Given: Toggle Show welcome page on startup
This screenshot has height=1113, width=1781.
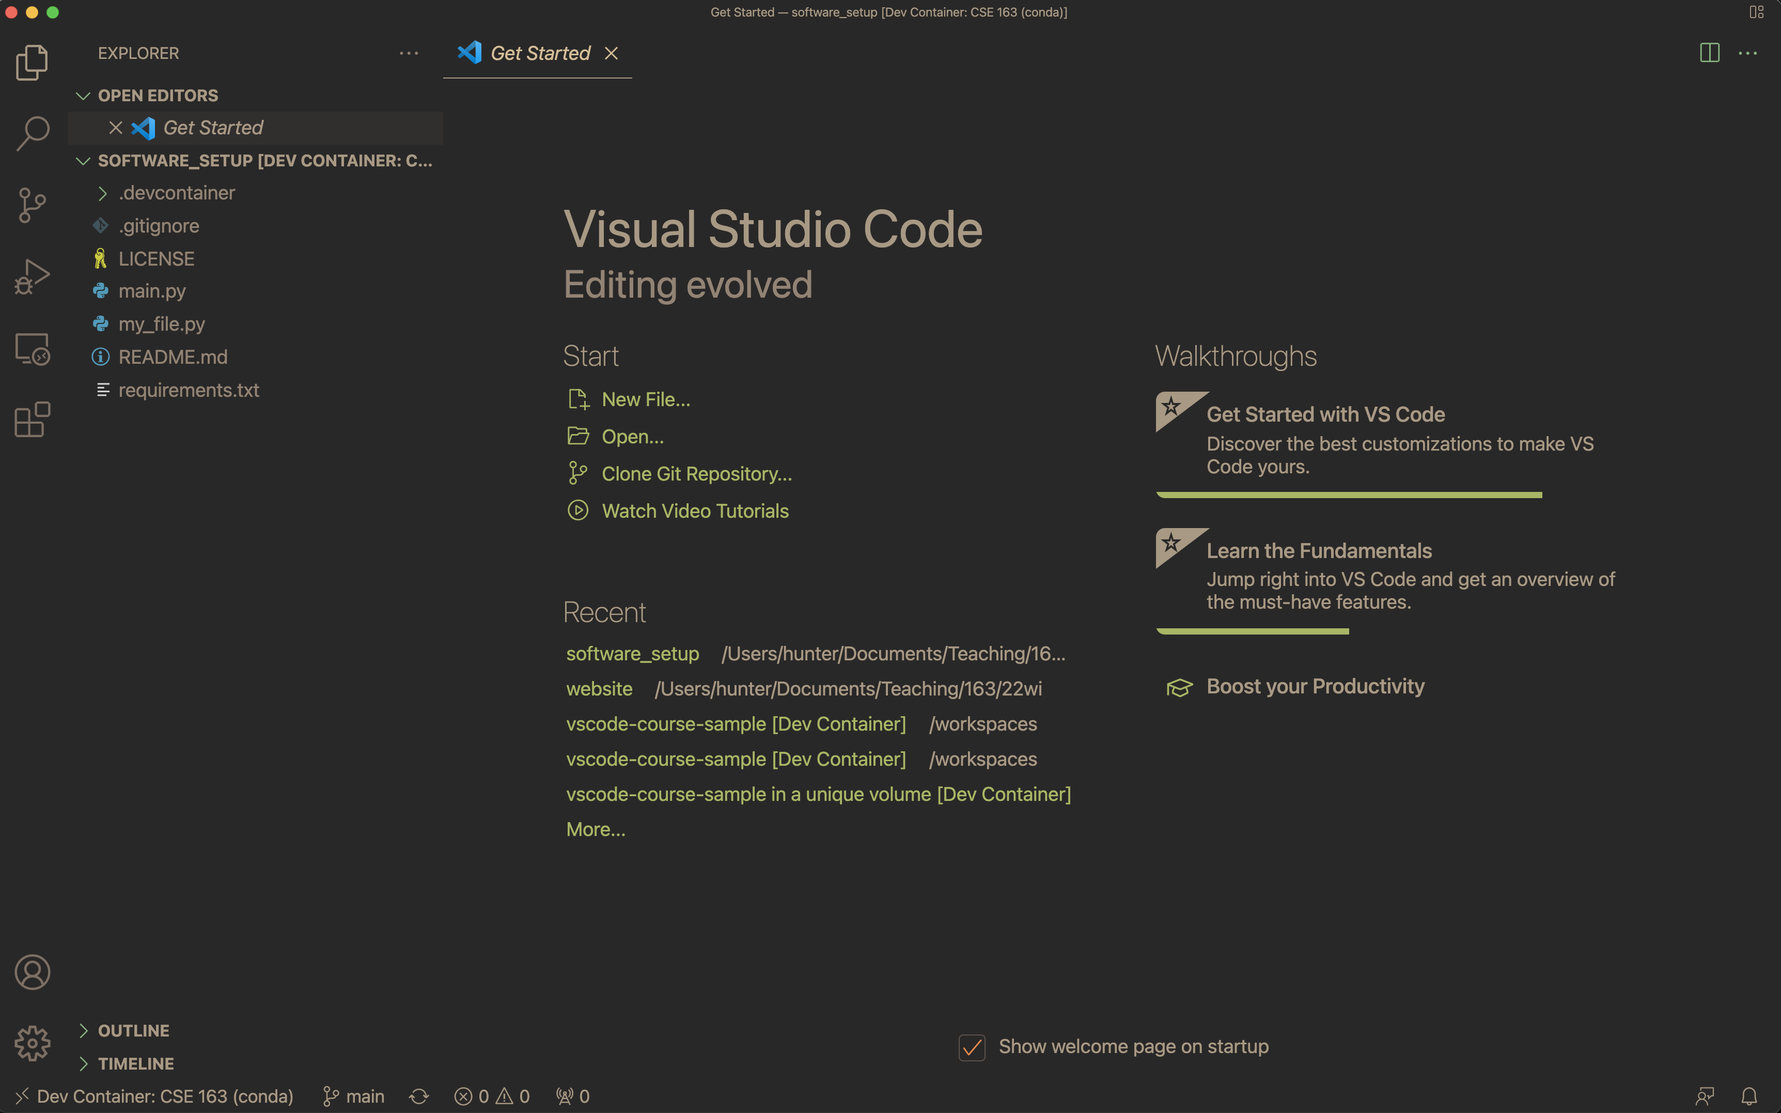Looking at the screenshot, I should [x=972, y=1047].
